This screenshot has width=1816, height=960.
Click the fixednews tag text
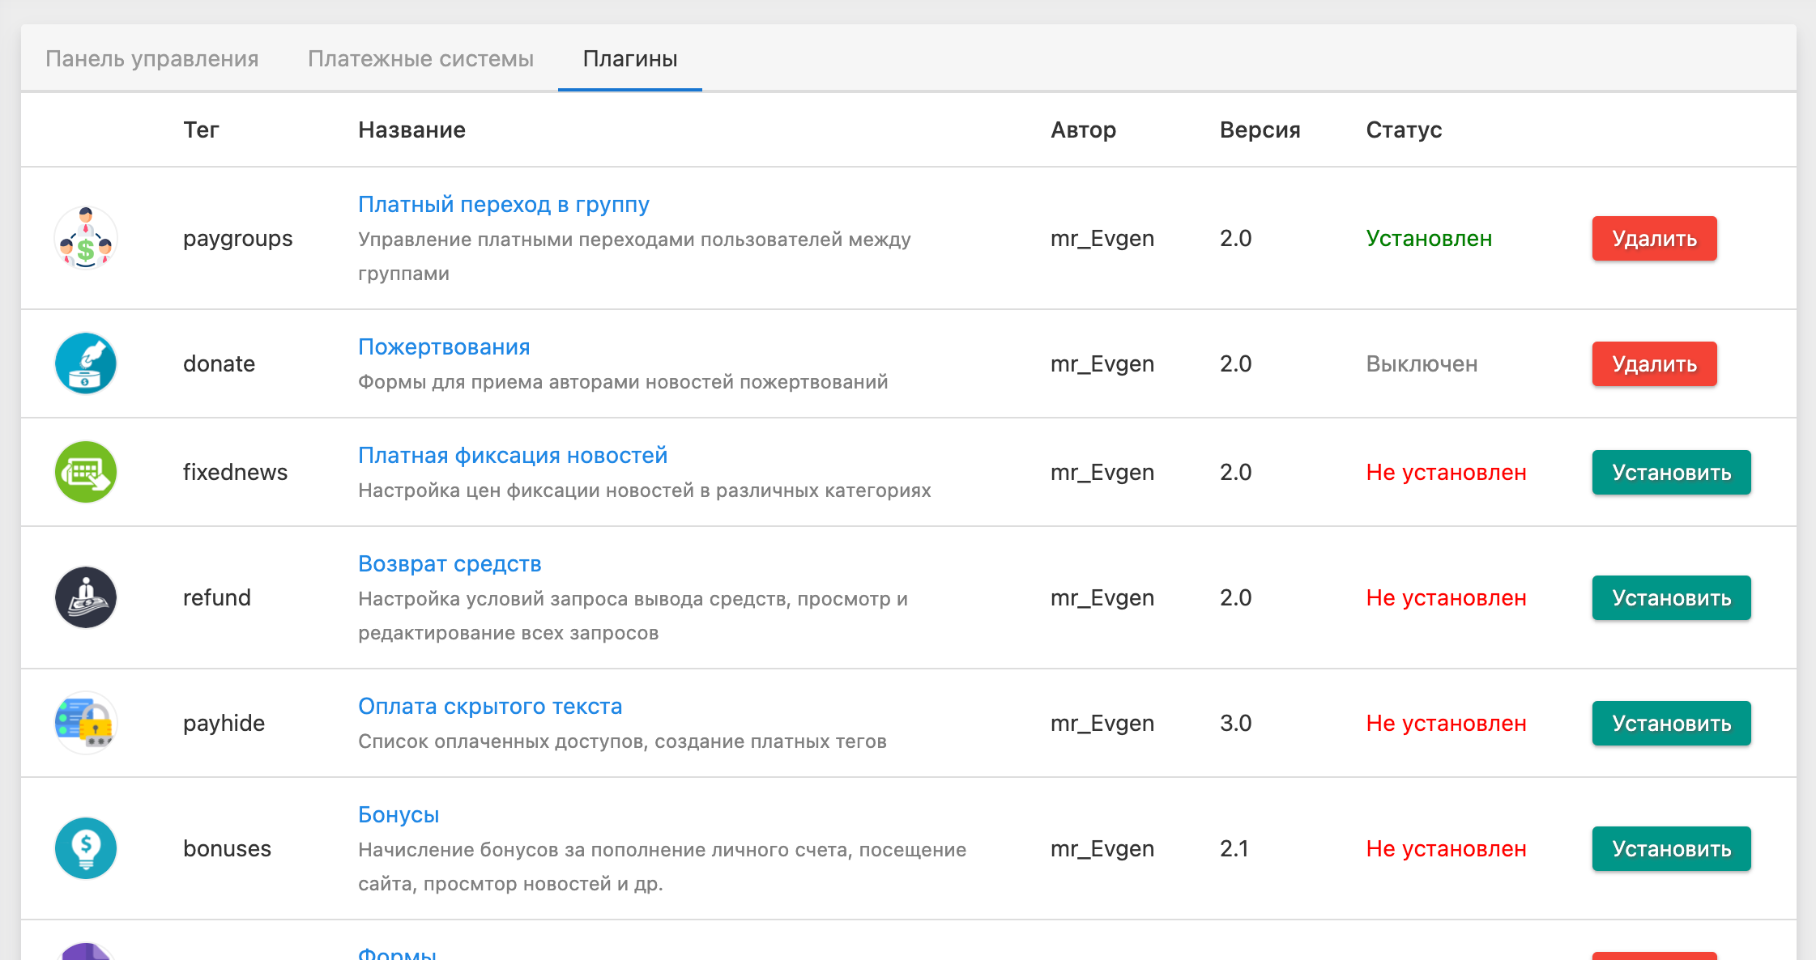pyautogui.click(x=235, y=472)
